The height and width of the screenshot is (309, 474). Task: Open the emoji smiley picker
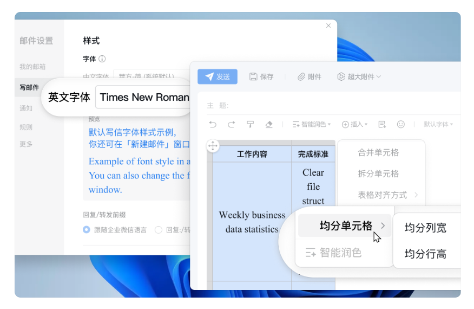[x=401, y=125]
